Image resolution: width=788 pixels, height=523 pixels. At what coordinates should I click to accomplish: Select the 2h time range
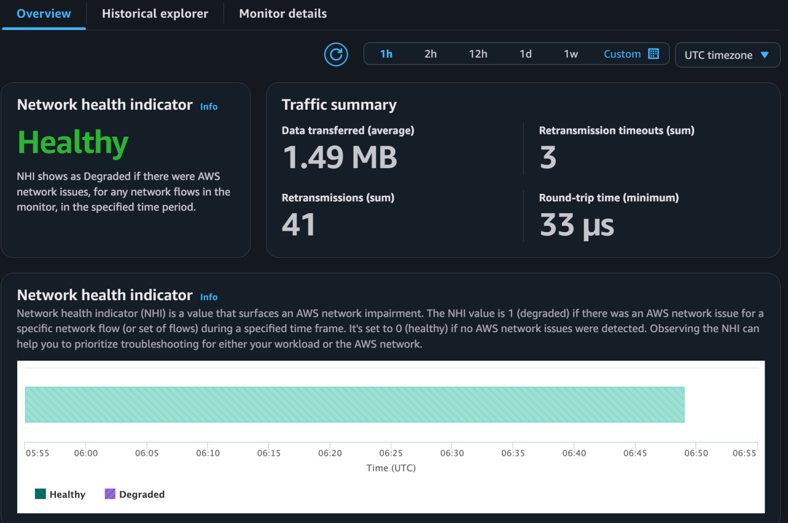pos(430,54)
